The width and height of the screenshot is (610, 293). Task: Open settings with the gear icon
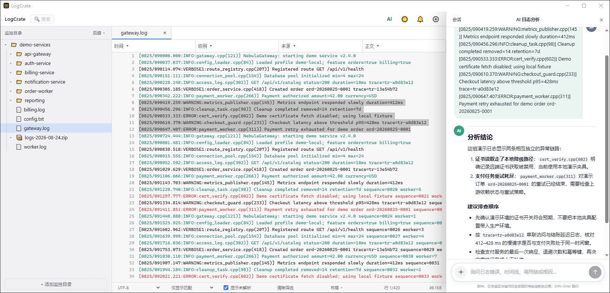pyautogui.click(x=436, y=19)
